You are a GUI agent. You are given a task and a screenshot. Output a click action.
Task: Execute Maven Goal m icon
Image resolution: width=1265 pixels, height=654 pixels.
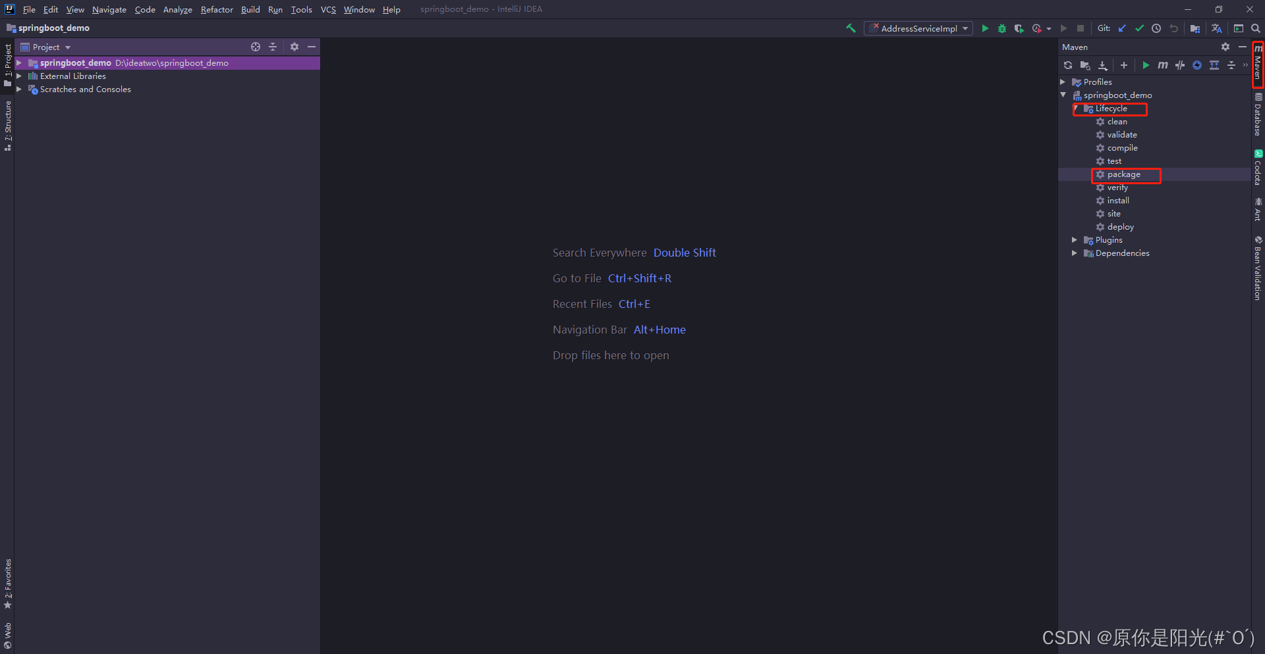pos(1163,65)
